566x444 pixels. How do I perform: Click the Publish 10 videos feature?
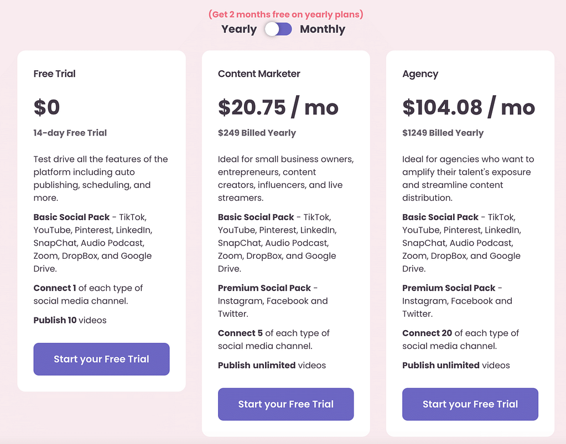[x=70, y=320]
